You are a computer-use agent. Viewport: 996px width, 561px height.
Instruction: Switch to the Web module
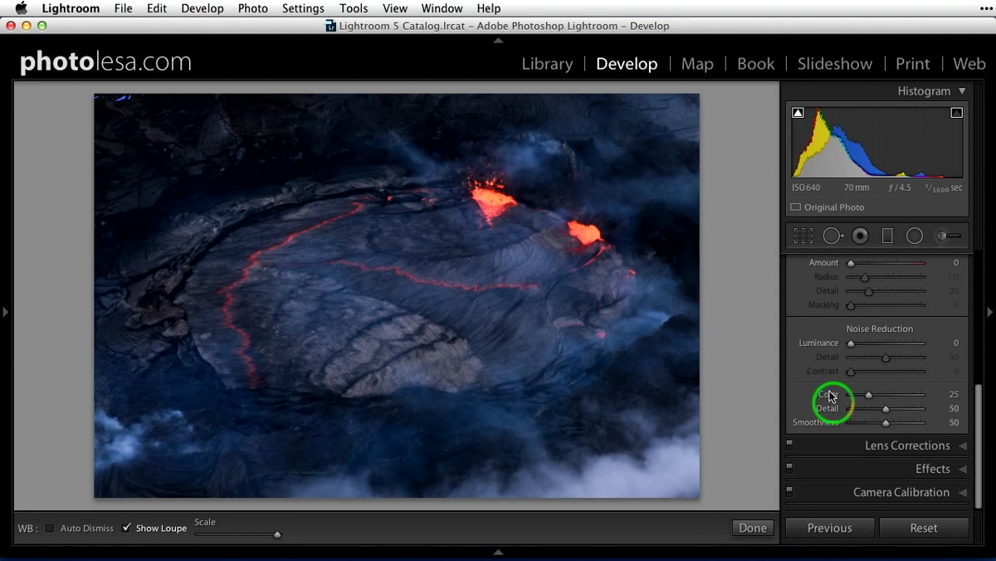coord(969,64)
